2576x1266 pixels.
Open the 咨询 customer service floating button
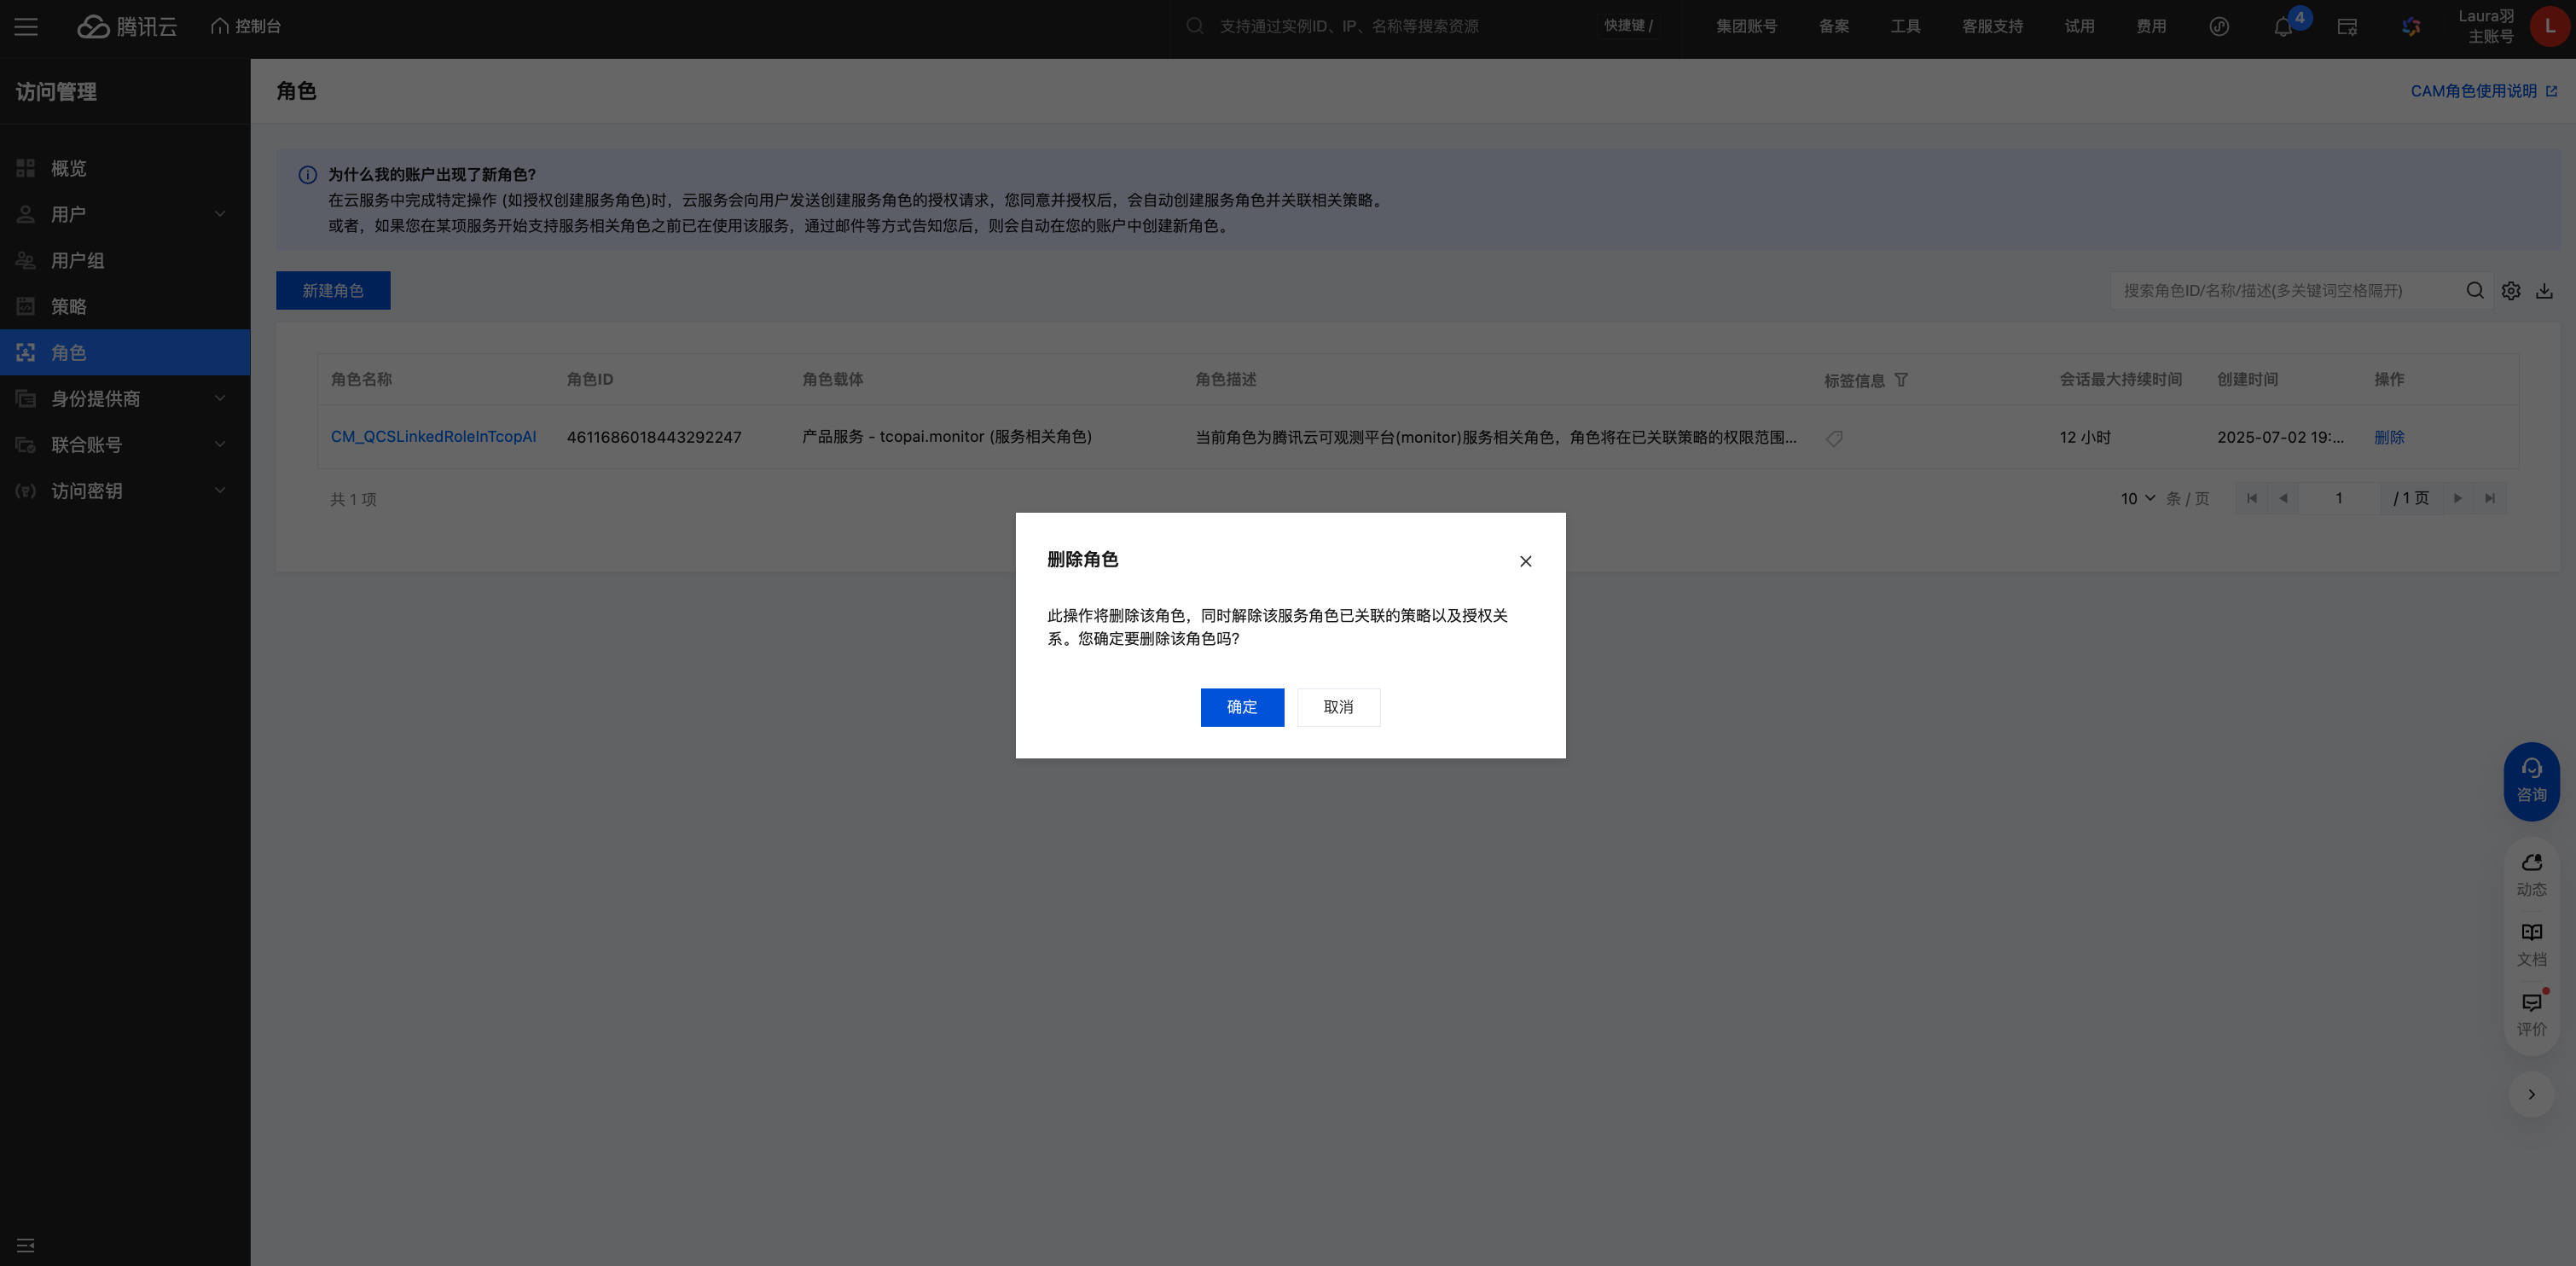click(x=2530, y=781)
